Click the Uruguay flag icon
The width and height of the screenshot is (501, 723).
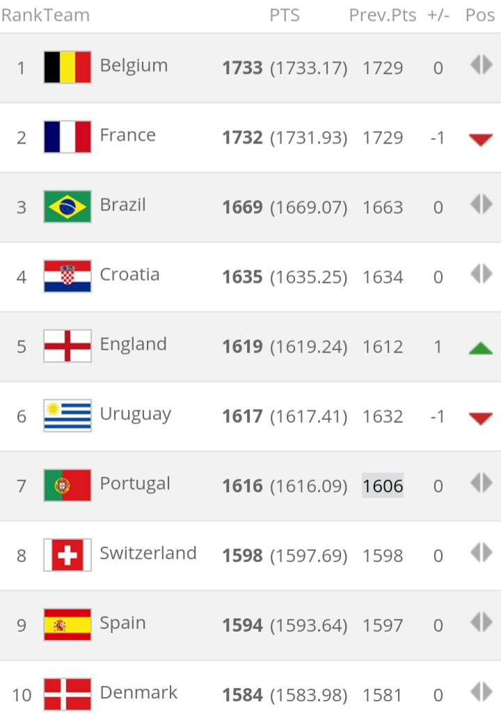pyautogui.click(x=67, y=415)
